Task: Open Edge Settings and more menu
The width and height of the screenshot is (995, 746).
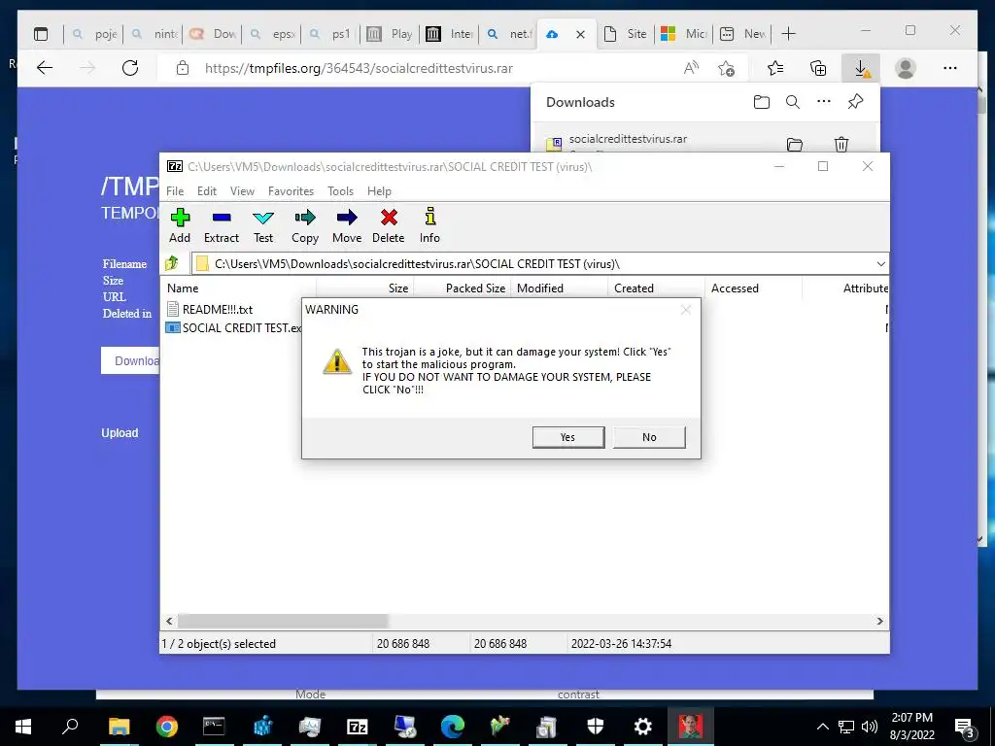Action: click(x=950, y=68)
